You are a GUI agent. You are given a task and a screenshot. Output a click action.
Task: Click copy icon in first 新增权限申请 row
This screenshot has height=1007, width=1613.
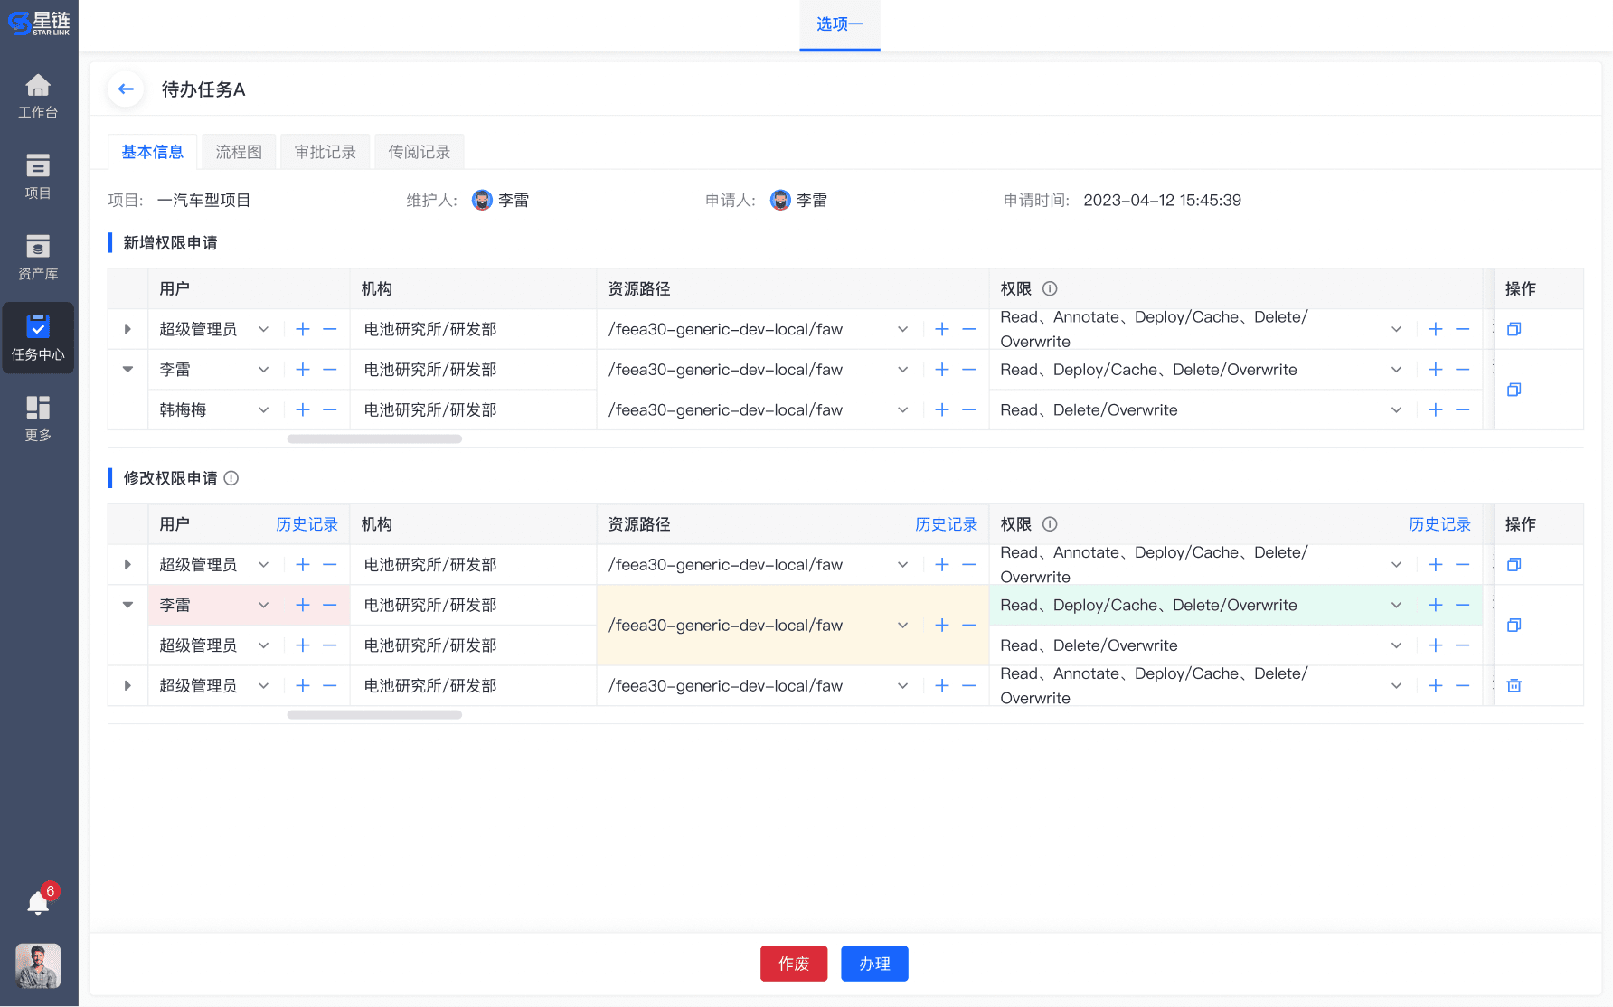(x=1514, y=329)
